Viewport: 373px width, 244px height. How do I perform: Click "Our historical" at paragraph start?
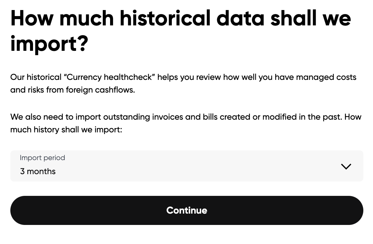36,77
